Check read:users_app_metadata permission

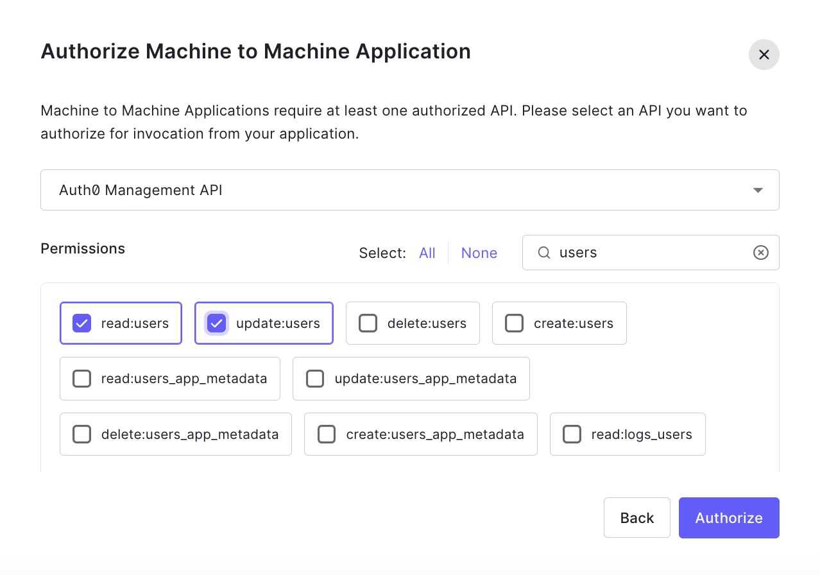[82, 379]
